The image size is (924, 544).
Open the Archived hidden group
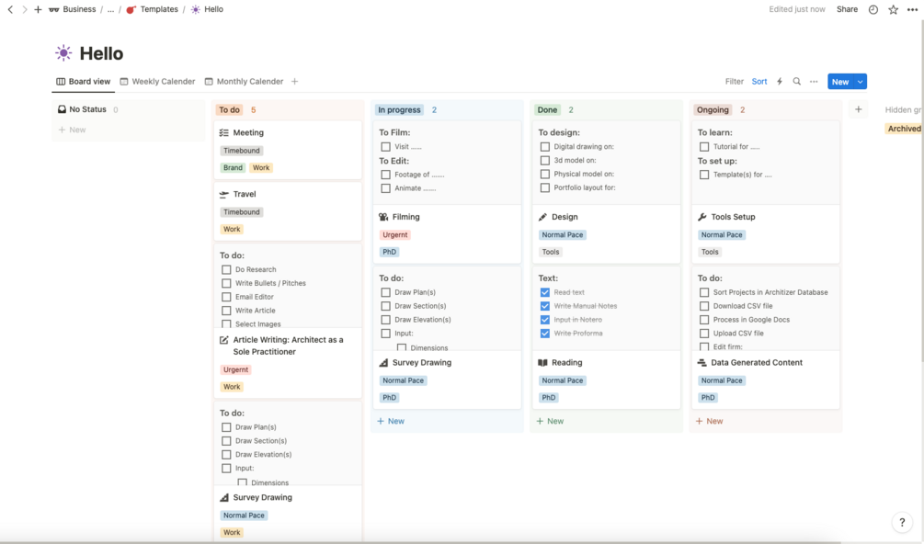click(904, 129)
